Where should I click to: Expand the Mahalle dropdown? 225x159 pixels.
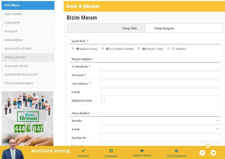(161, 120)
